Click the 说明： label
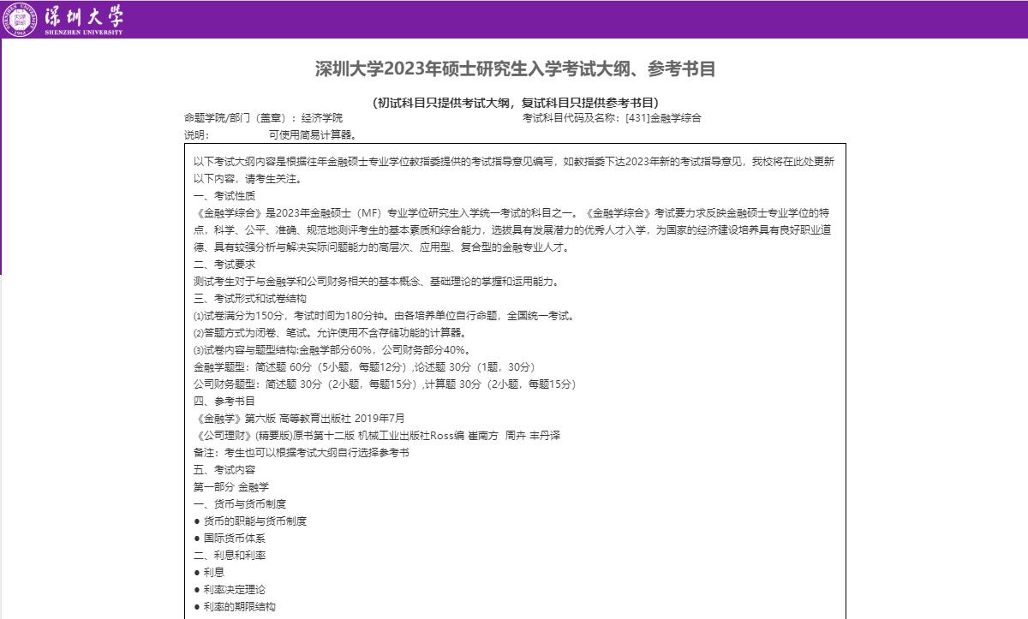Screen dimensions: 1028x619 [x=196, y=135]
